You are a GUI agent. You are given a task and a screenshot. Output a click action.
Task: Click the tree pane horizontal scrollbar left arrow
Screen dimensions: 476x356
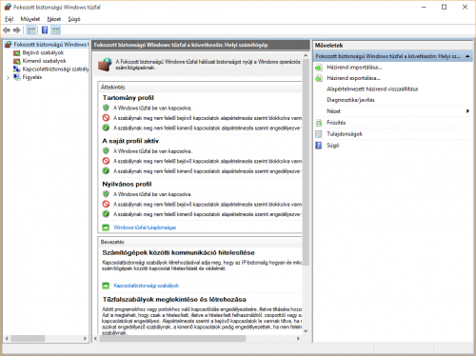point(7,339)
